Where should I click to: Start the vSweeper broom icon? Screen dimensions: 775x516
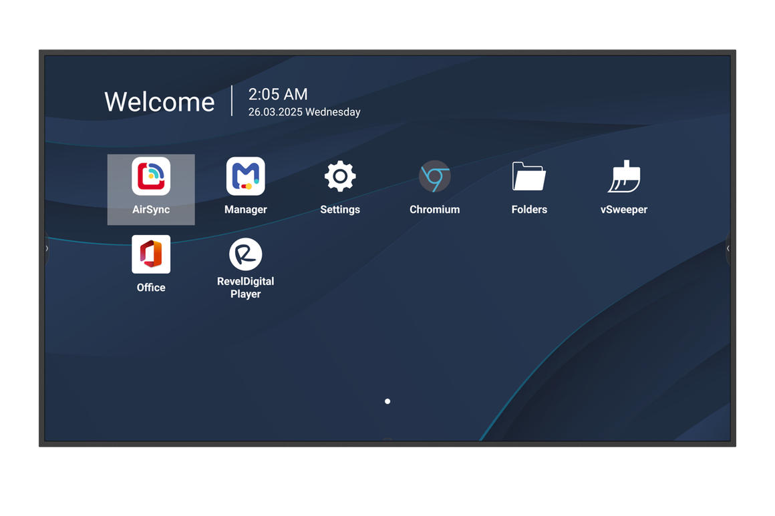[623, 176]
